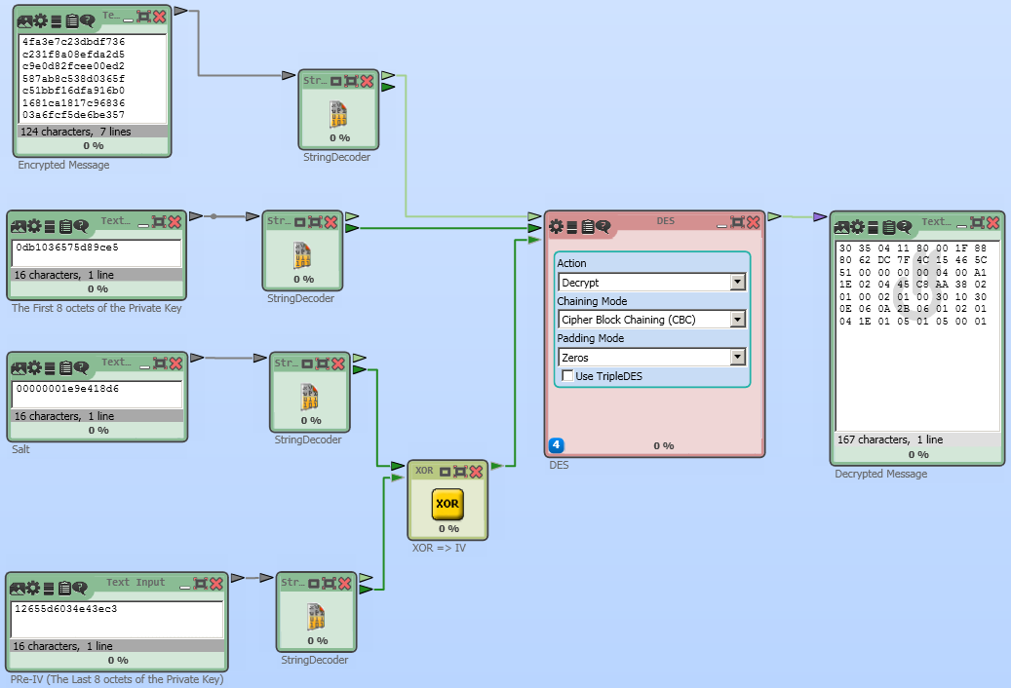1011x688 pixels.
Task: Enable the Use TripleDES checkbox
Action: click(567, 376)
